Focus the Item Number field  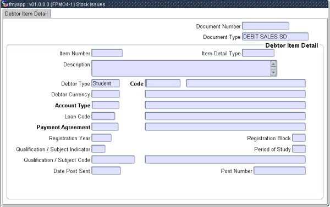pos(107,53)
